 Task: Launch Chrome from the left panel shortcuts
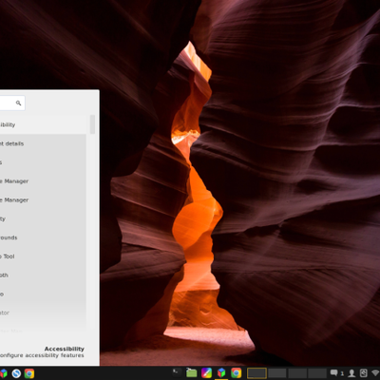click(29, 373)
